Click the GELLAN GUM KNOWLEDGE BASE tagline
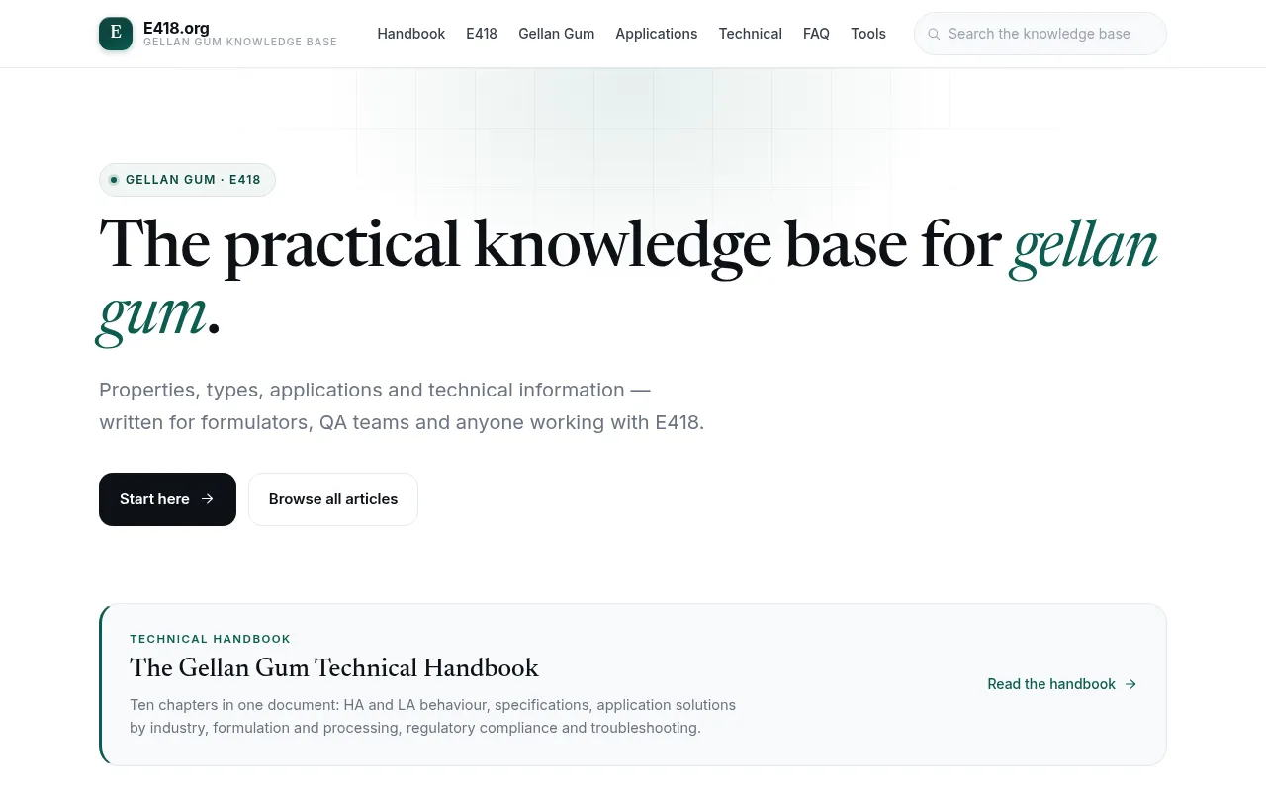 pyautogui.click(x=240, y=43)
